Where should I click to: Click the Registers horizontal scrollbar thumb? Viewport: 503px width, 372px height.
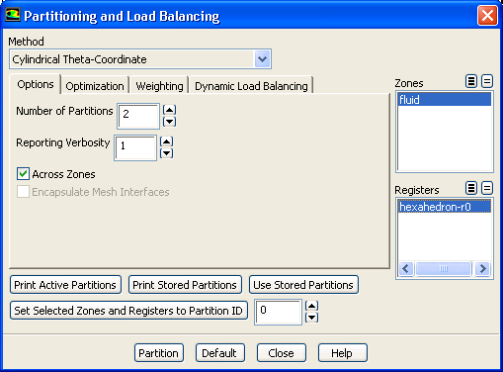(444, 269)
